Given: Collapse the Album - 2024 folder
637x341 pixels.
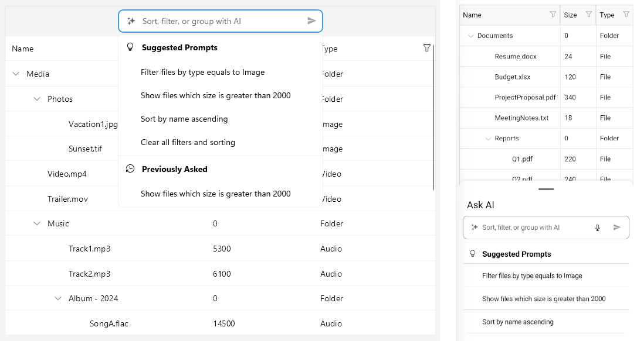Looking at the screenshot, I should 58,298.
